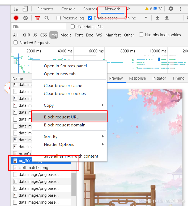Open the Initiator tab

tap(159, 78)
